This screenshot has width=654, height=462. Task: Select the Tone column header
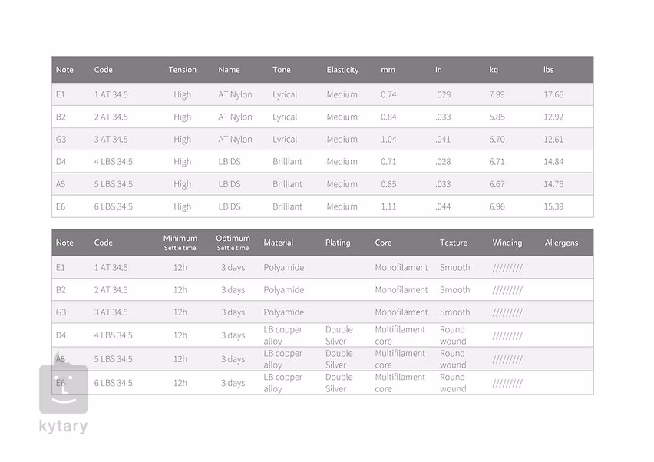coord(282,70)
